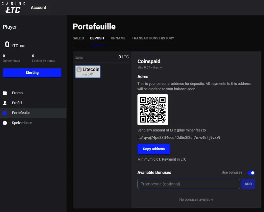The height and width of the screenshot is (212, 264).
Task: Click the Casino LTC logo
Action: (x=13, y=8)
